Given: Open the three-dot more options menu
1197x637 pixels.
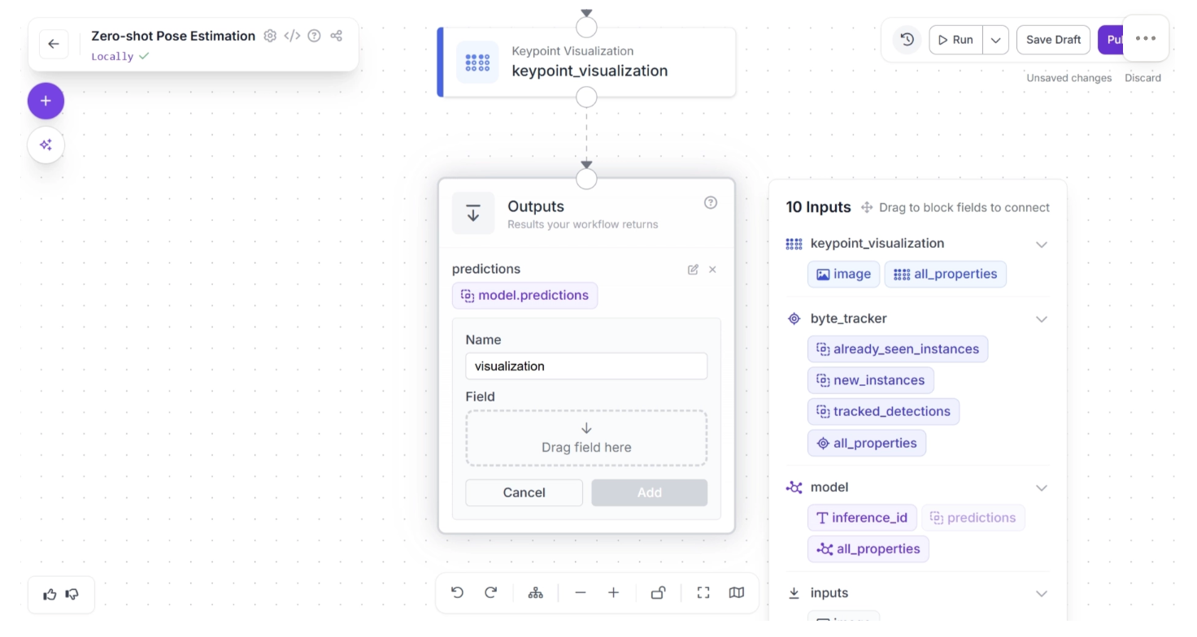Looking at the screenshot, I should pyautogui.click(x=1145, y=38).
